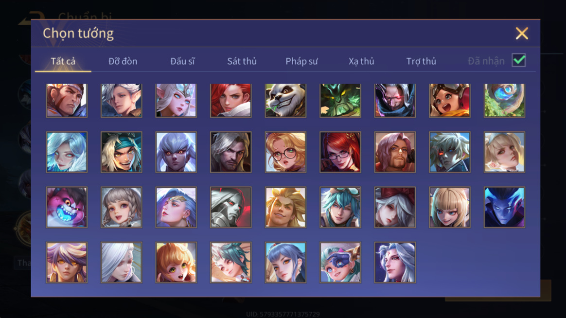Image resolution: width=566 pixels, height=318 pixels.
Task: Select the Tất cả tab
Action: pyautogui.click(x=63, y=61)
